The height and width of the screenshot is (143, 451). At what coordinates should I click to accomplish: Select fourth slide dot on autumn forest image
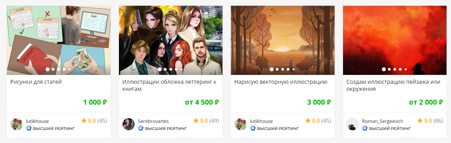coord(288,69)
